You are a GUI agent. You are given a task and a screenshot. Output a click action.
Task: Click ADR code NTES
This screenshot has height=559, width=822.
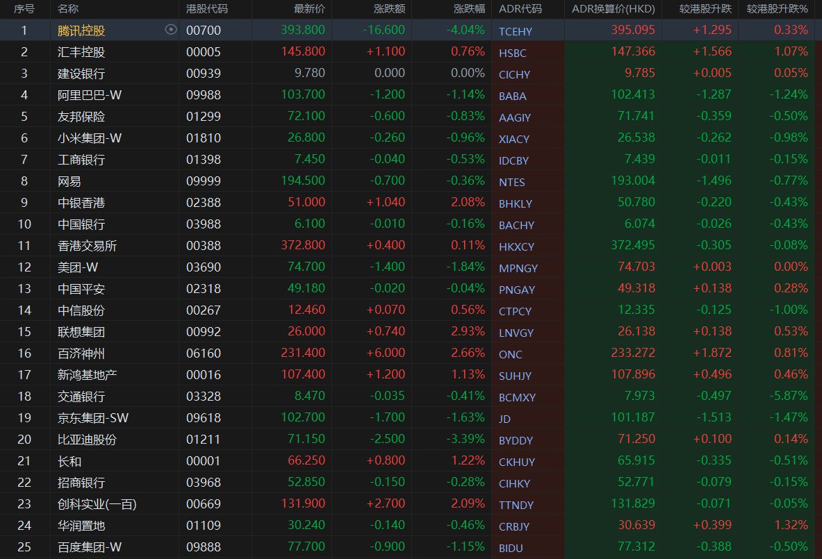[x=511, y=182]
